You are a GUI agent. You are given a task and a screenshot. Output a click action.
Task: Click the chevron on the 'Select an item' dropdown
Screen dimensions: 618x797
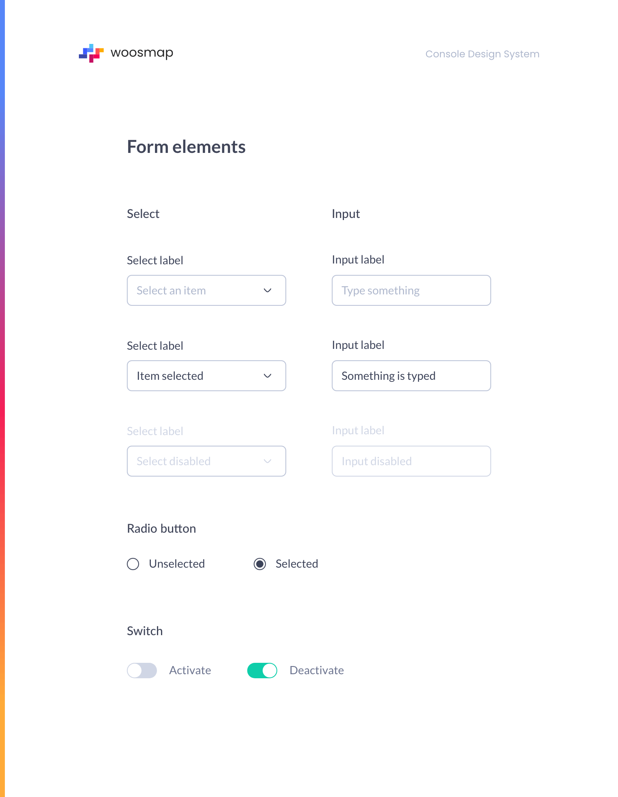268,290
